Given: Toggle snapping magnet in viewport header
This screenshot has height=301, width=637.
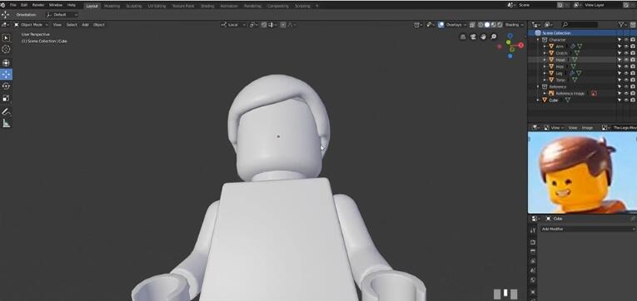Looking at the screenshot, I should click(x=264, y=25).
